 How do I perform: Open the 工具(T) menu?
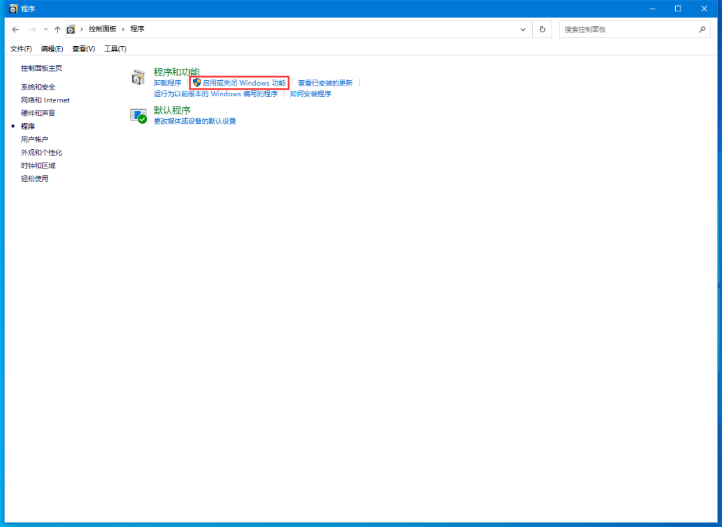point(115,49)
